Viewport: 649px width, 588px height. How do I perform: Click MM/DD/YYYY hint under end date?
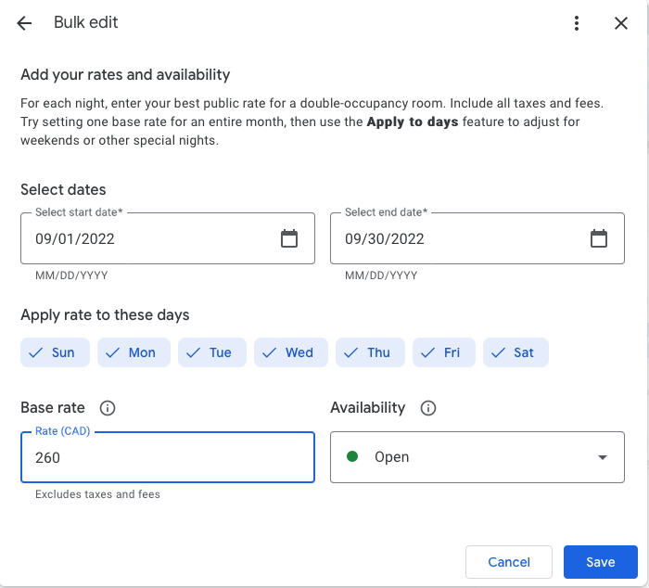pyautogui.click(x=381, y=275)
